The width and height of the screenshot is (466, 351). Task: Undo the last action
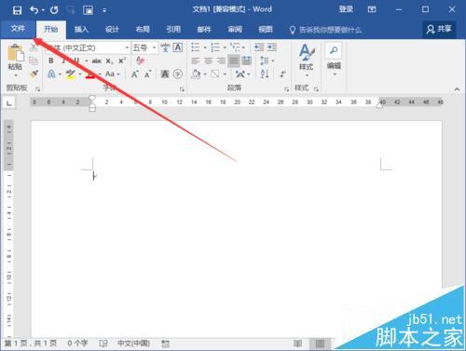pyautogui.click(x=34, y=10)
